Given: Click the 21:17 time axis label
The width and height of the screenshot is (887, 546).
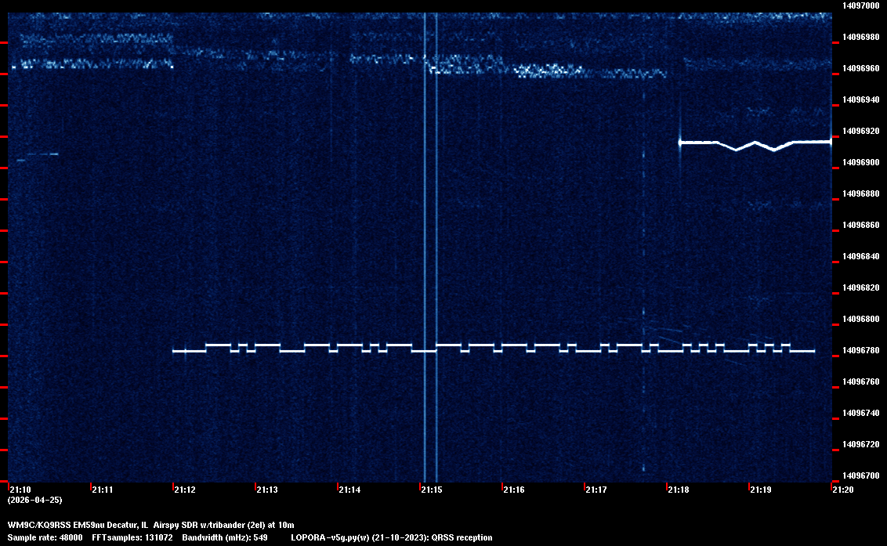Looking at the screenshot, I should [x=596, y=490].
